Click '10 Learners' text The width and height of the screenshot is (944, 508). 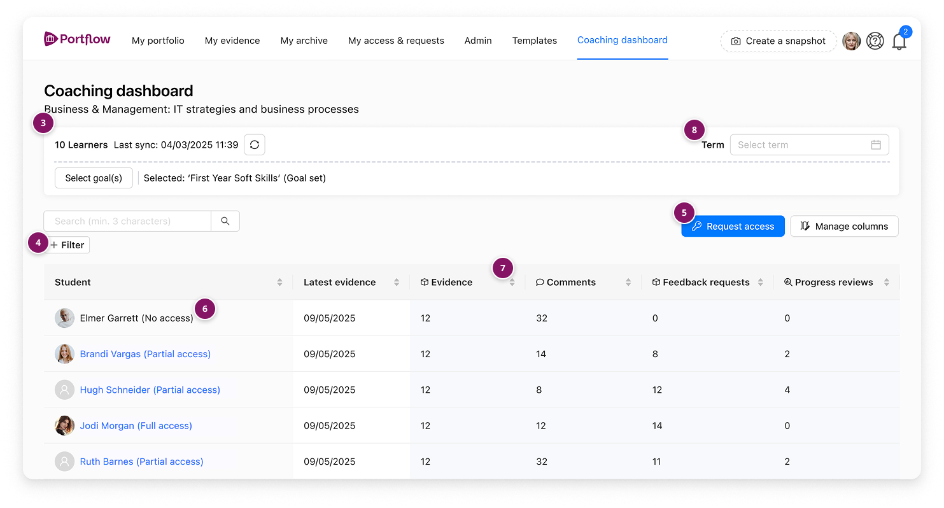[81, 145]
